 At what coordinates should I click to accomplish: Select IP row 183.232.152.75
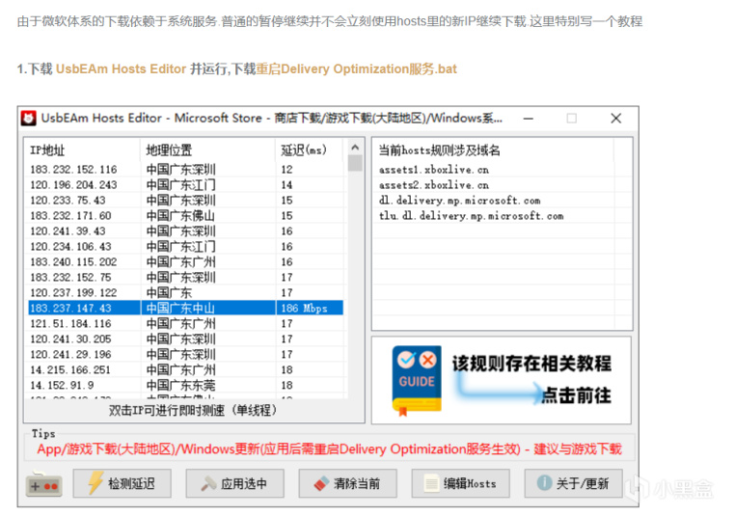coord(185,278)
